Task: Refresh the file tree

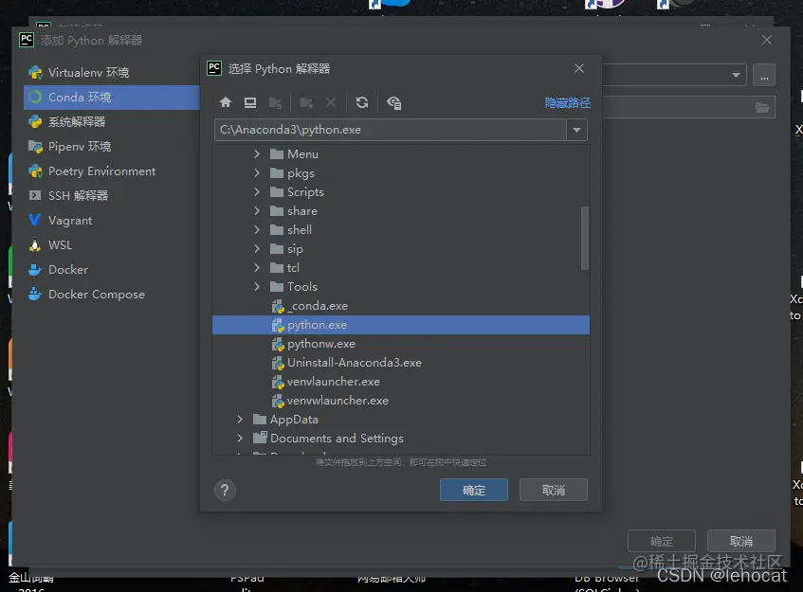Action: (362, 102)
